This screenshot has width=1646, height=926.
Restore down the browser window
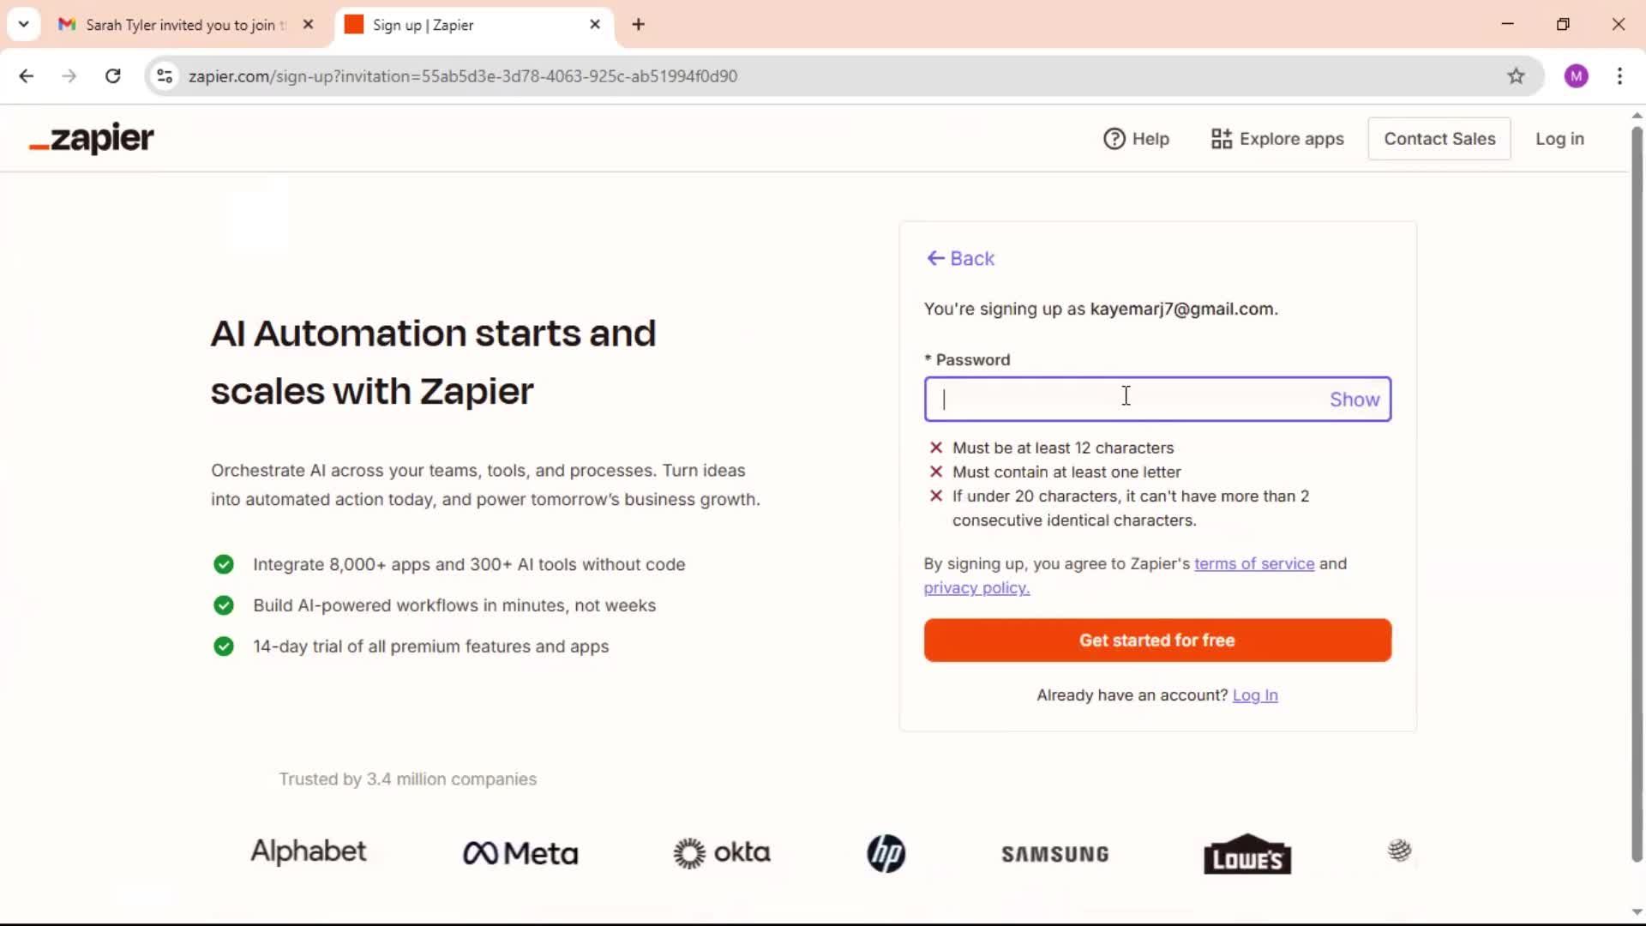[1563, 24]
